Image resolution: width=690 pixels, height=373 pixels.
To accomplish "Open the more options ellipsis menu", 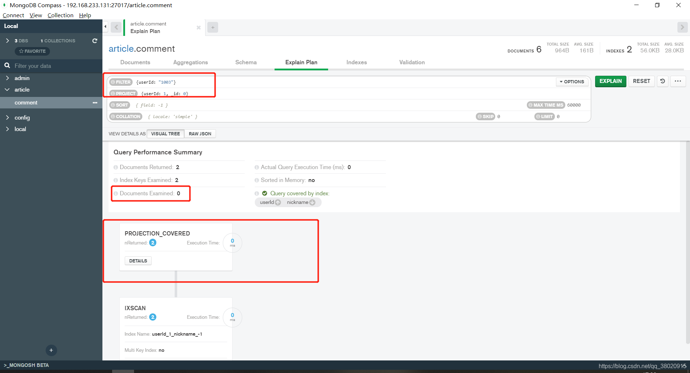I will click(x=678, y=81).
